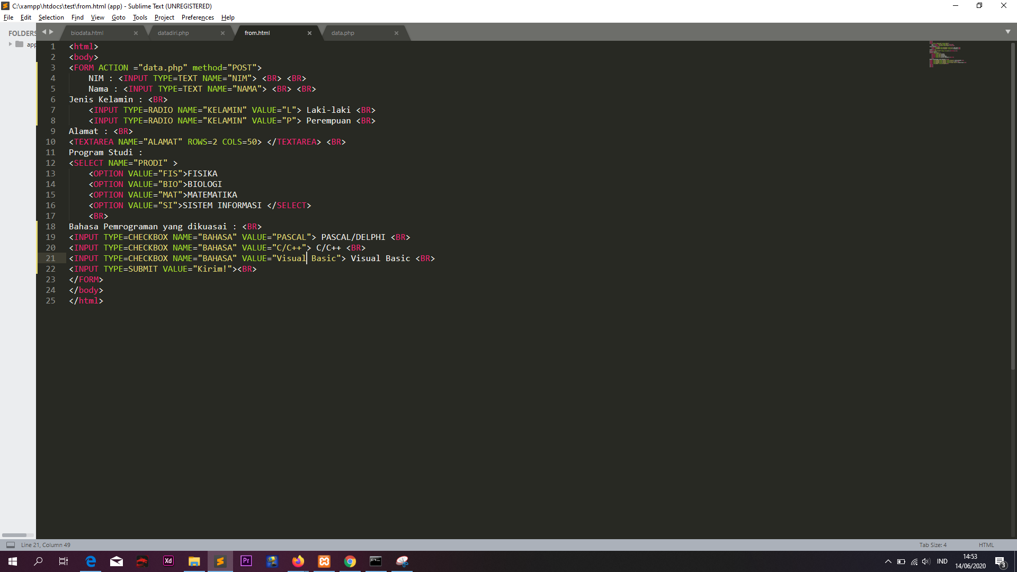Close the data.php tab

tap(396, 33)
